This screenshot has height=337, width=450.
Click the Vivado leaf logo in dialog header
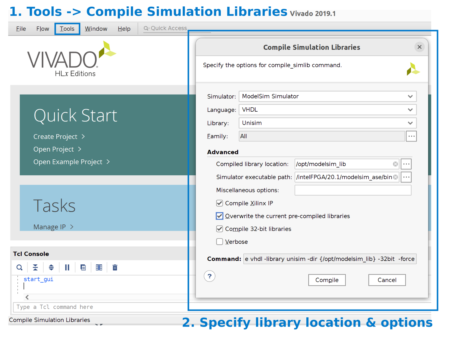click(413, 69)
